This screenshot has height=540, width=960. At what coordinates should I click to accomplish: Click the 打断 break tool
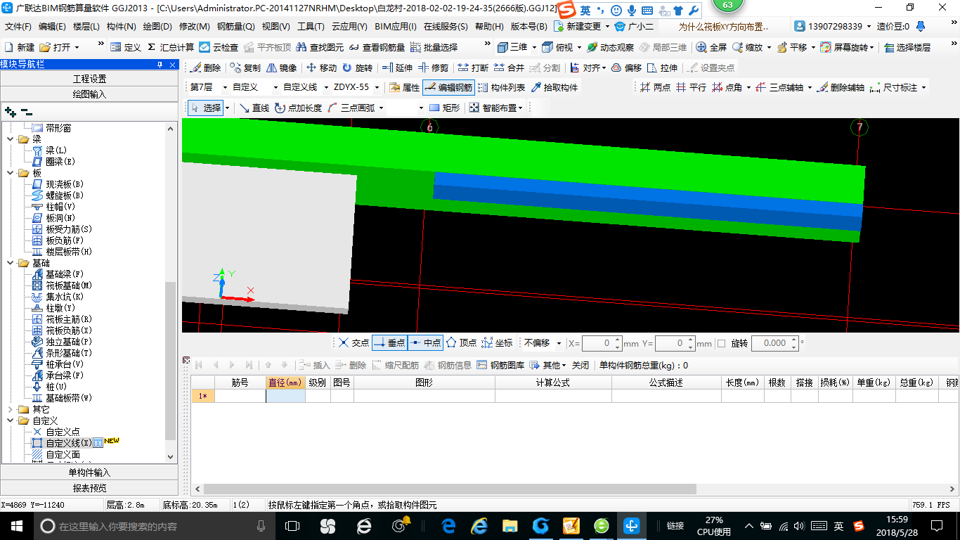pyautogui.click(x=473, y=68)
